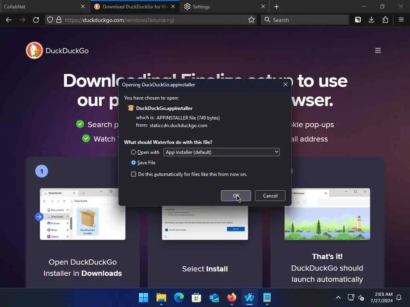The image size is (410, 307).
Task: Click the Downloads folder step thumbnail
Action: 82,214
